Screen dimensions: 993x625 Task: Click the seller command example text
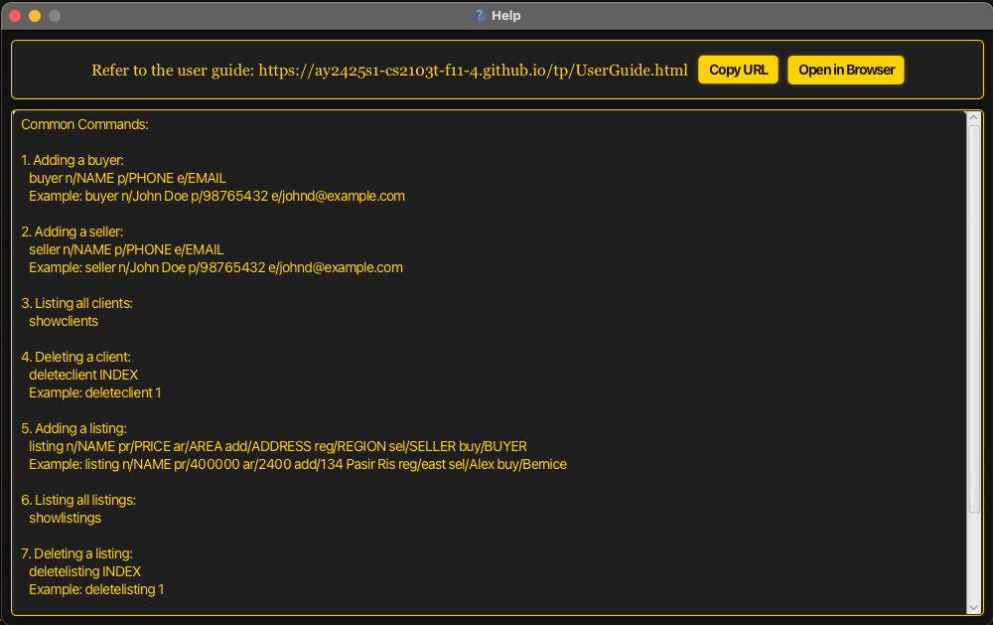coord(215,267)
